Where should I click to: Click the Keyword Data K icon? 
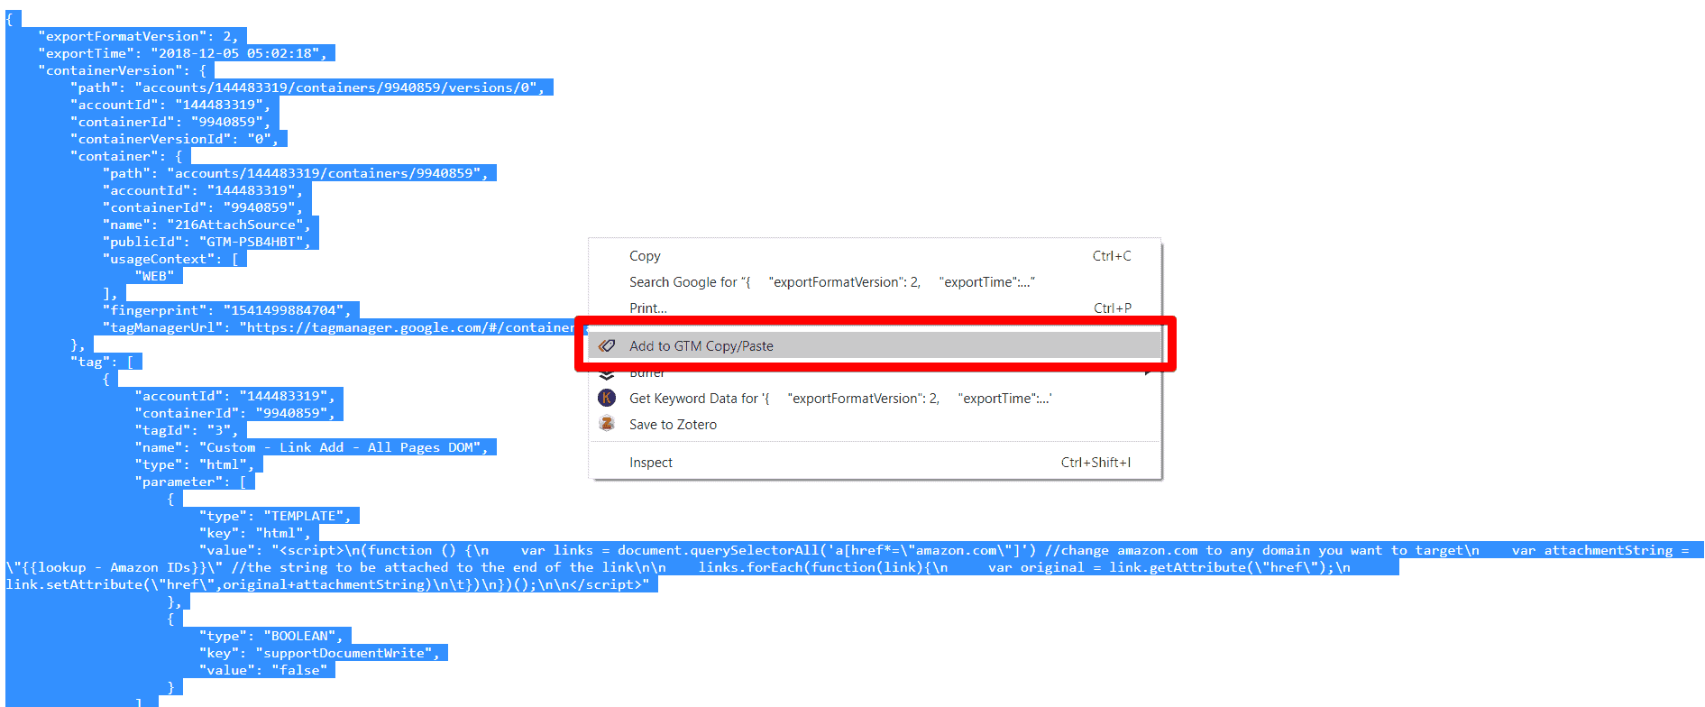pos(607,398)
